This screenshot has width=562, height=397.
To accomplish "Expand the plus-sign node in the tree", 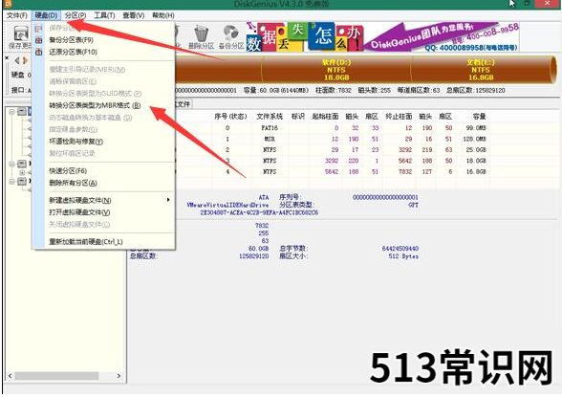I will [22, 173].
